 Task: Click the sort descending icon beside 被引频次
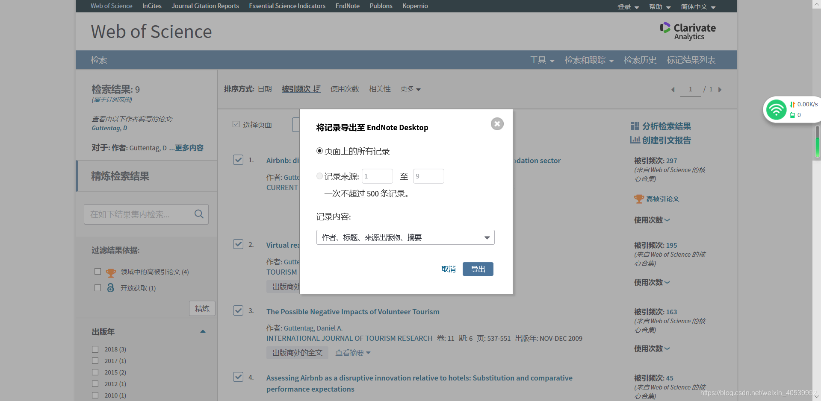(316, 89)
